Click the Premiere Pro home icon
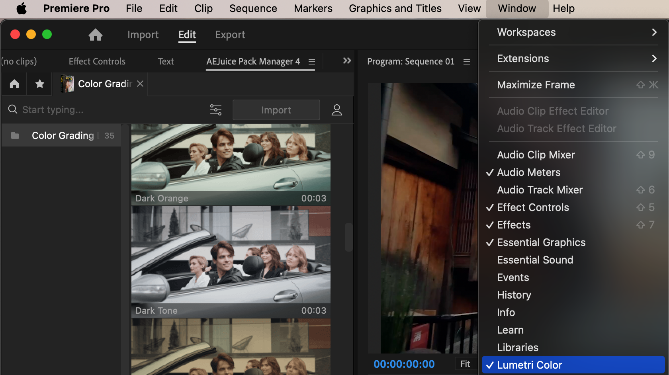Image resolution: width=669 pixels, height=375 pixels. pyautogui.click(x=95, y=35)
